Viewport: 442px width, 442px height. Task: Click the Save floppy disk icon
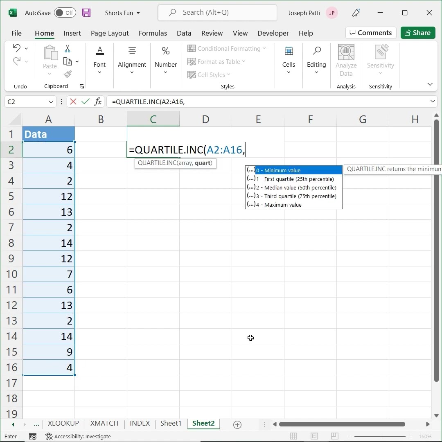point(86,13)
